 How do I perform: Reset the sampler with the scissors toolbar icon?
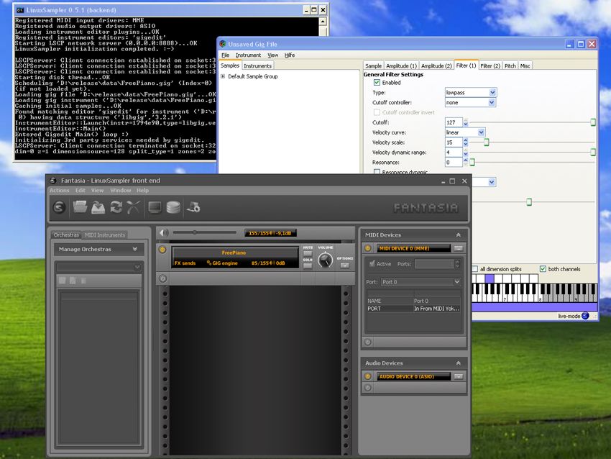(132, 206)
